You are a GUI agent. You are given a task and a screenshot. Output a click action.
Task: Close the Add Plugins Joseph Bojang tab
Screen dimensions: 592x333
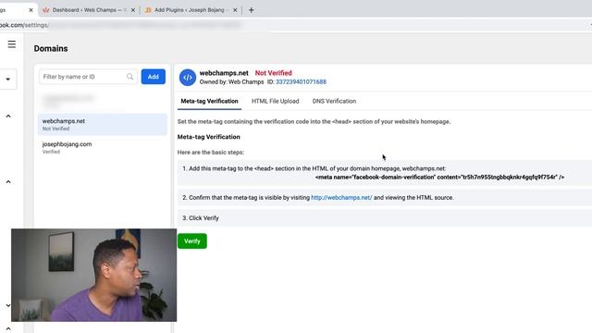click(x=235, y=10)
